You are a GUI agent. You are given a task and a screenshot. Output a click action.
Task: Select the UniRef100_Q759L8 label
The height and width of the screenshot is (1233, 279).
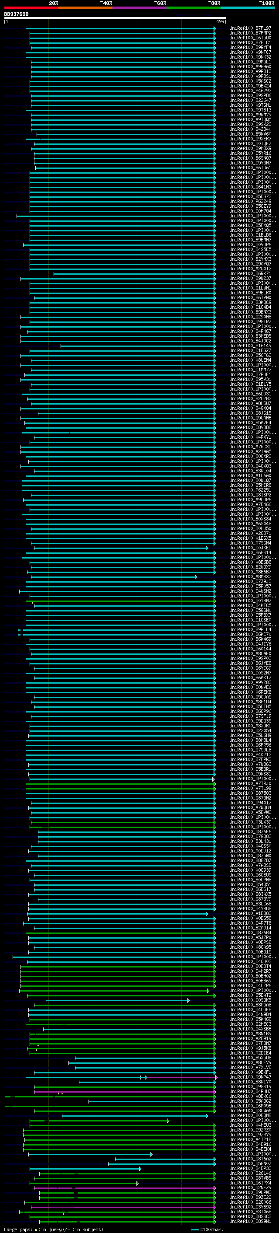[250, 750]
